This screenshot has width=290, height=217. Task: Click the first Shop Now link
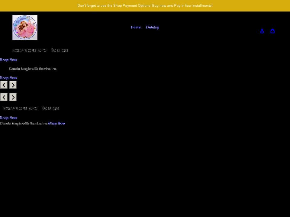click(x=8, y=60)
